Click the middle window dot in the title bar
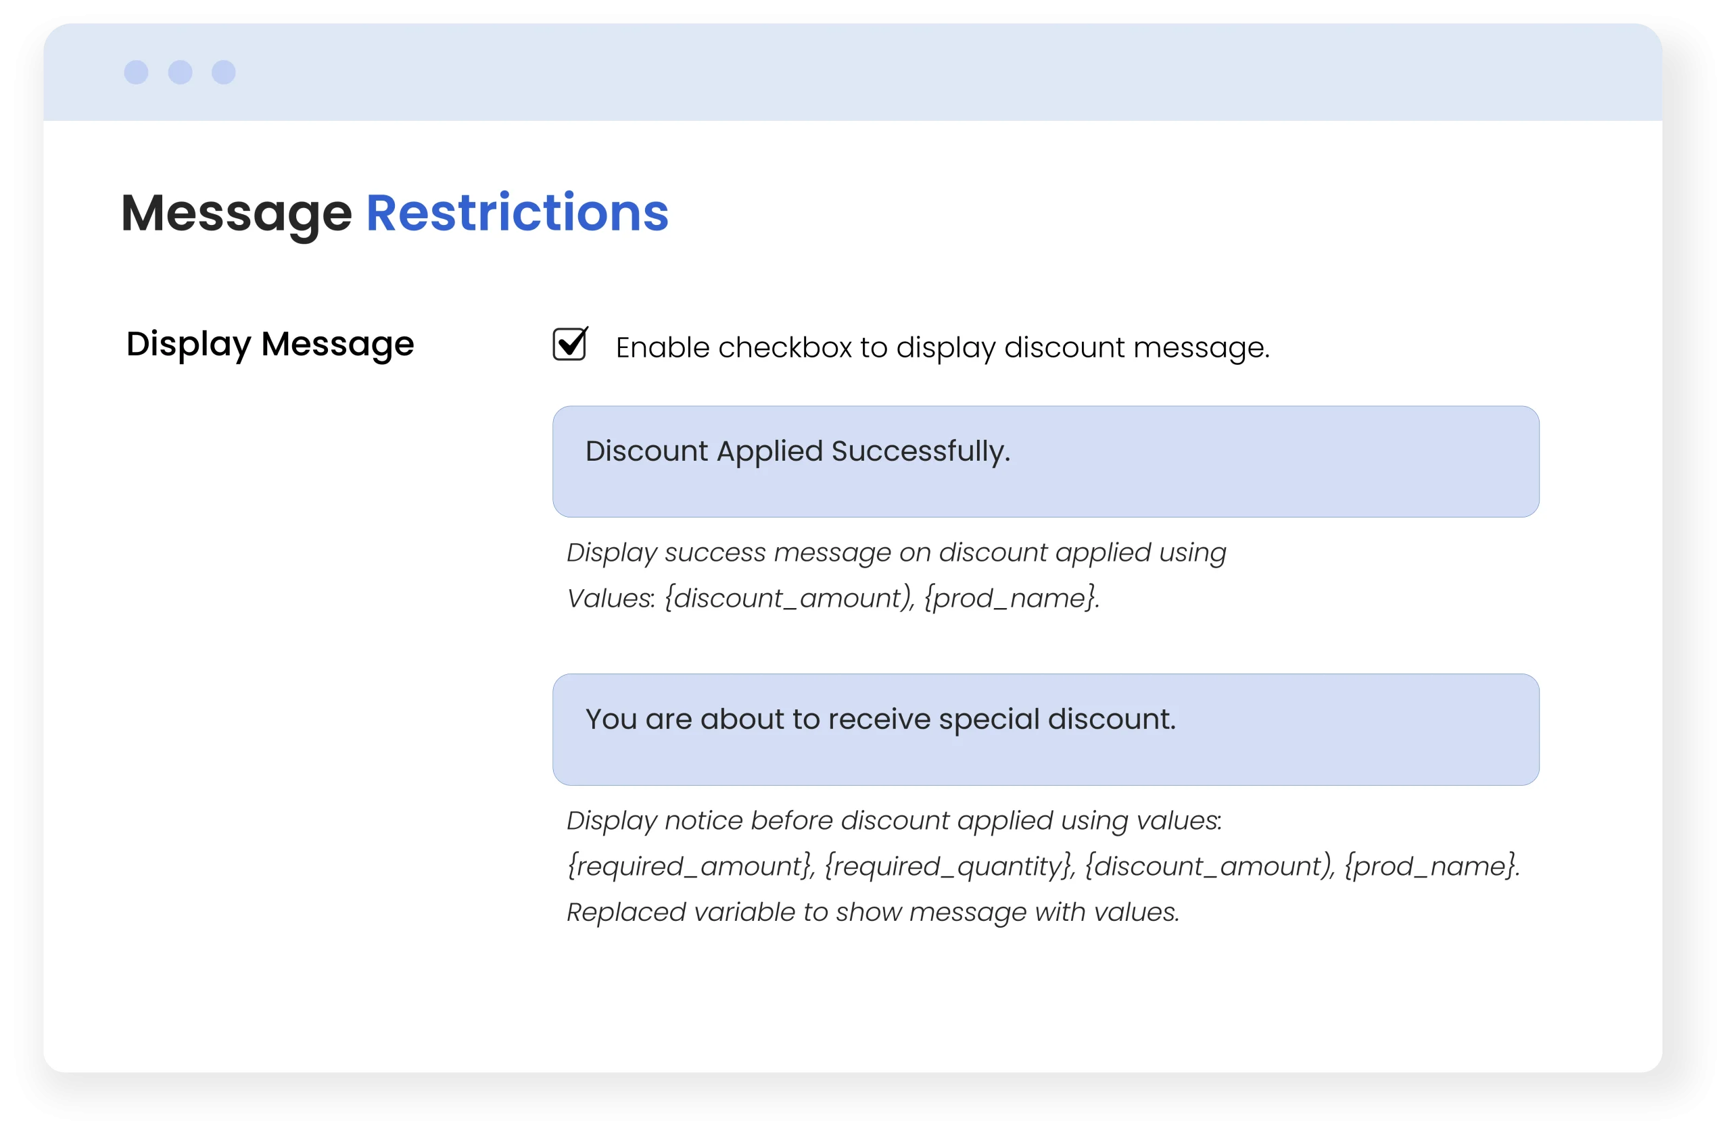1731x1135 pixels. 181,73
